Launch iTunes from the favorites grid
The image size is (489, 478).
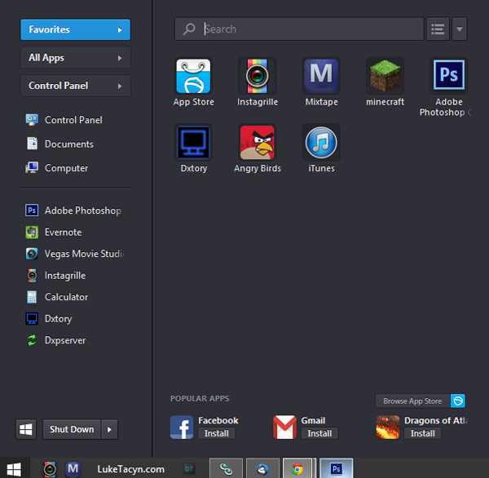pos(321,143)
